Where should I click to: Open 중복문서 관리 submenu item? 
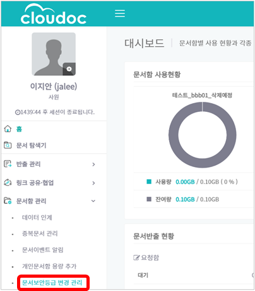tap(40, 233)
